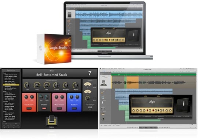Select the electric guitar track icon
This screenshot has height=139, width=198.
(103, 92)
